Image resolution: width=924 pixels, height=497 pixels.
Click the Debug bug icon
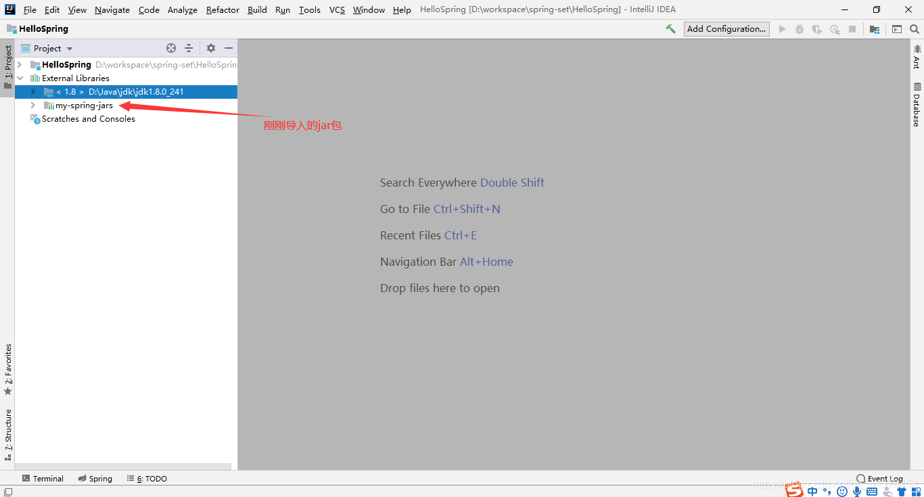pyautogui.click(x=800, y=29)
